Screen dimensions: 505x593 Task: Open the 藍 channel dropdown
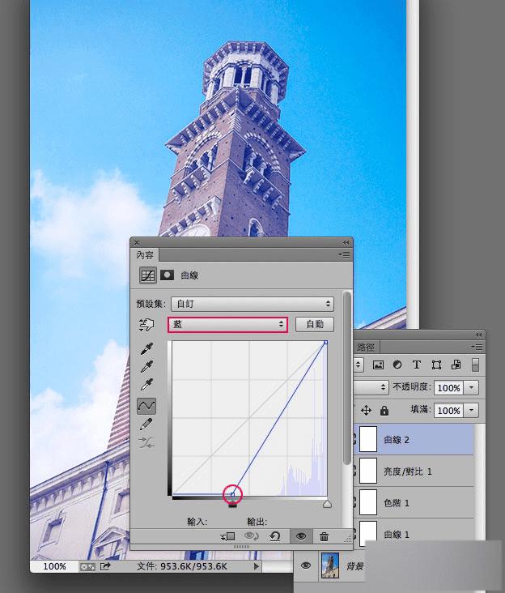(x=227, y=325)
